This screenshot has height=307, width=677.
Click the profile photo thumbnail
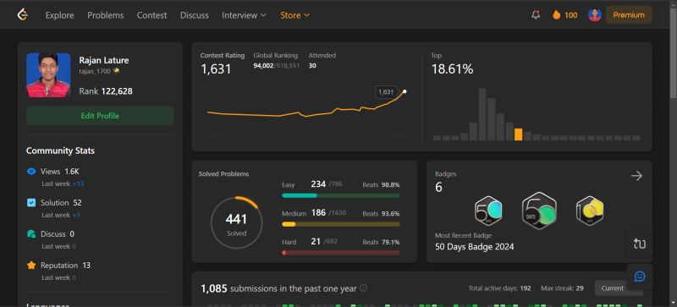tap(48, 75)
